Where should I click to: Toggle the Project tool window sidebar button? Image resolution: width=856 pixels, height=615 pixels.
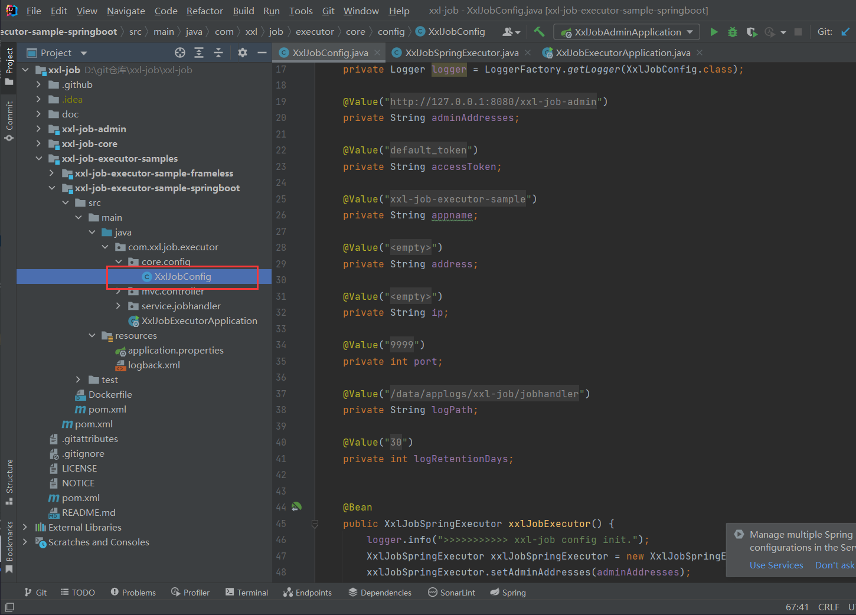(x=9, y=66)
